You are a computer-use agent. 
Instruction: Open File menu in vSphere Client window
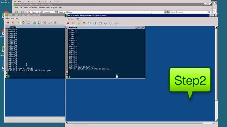point(17,8)
